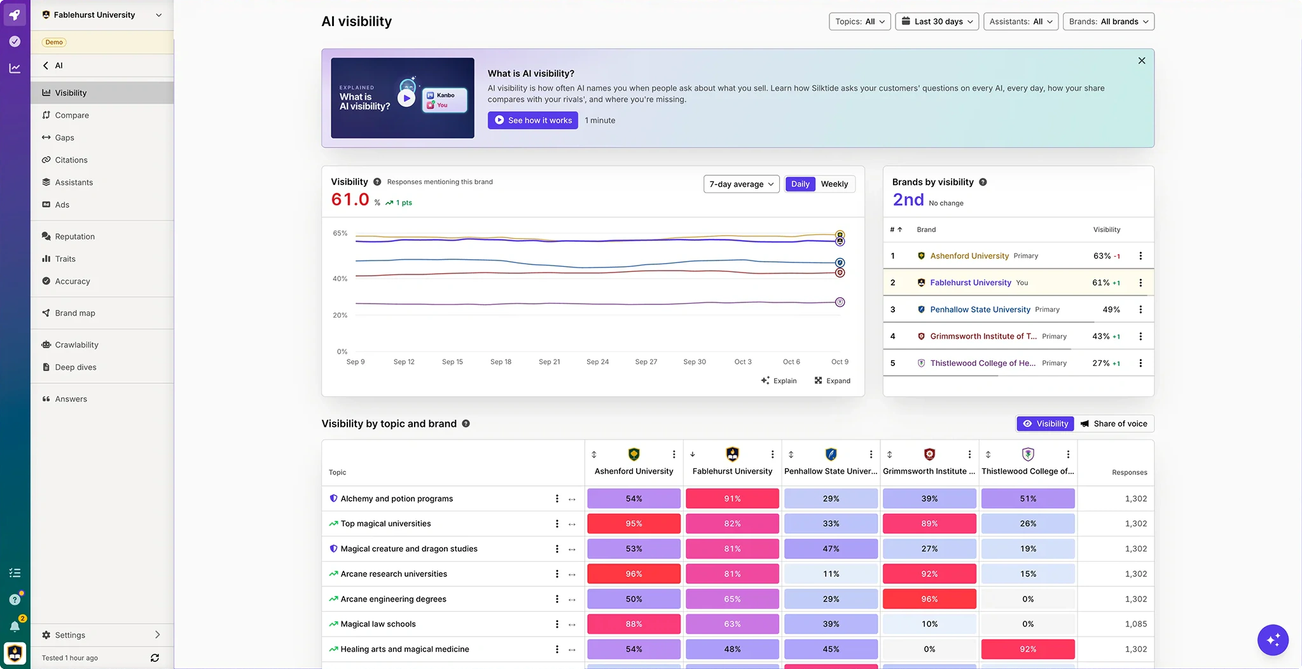
Task: Expand Settings in the sidebar
Action: [x=102, y=635]
